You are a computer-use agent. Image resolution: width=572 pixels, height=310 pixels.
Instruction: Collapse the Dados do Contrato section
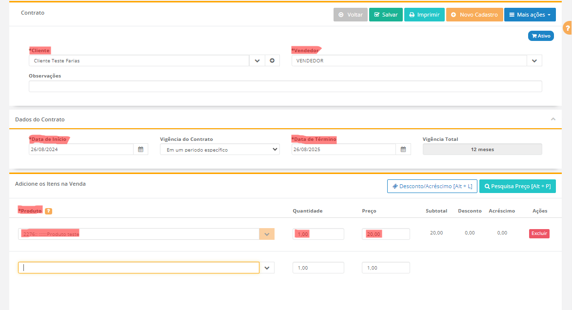point(553,119)
